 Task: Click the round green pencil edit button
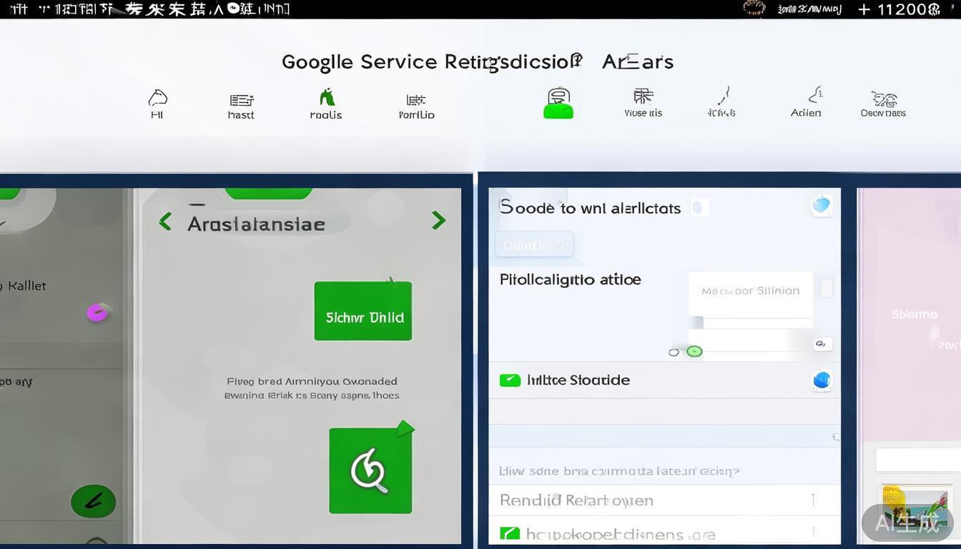[x=93, y=501]
